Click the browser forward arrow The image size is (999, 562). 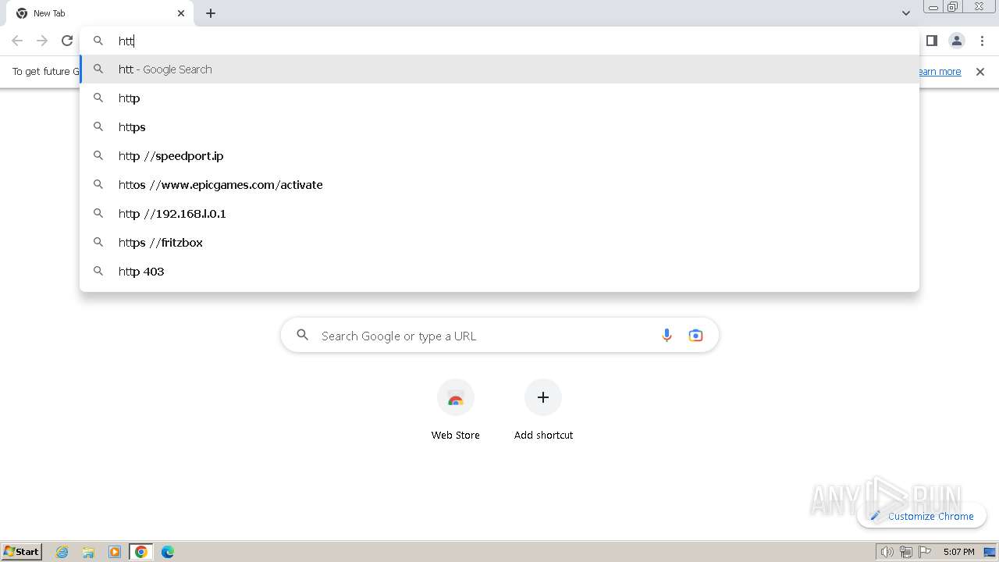tap(42, 41)
